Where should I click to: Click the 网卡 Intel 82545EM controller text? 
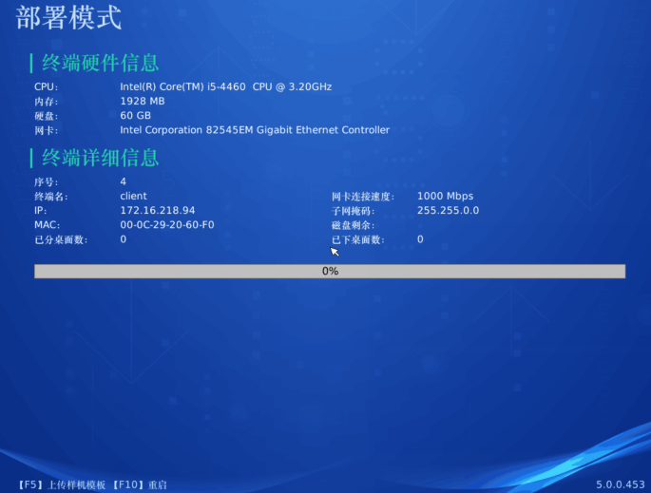[x=255, y=130]
